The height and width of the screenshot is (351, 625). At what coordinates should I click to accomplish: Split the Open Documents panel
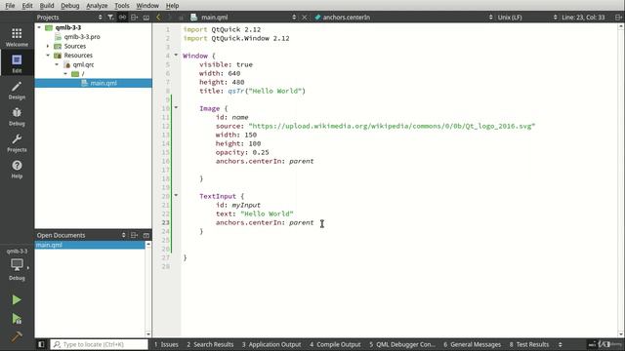click(135, 235)
